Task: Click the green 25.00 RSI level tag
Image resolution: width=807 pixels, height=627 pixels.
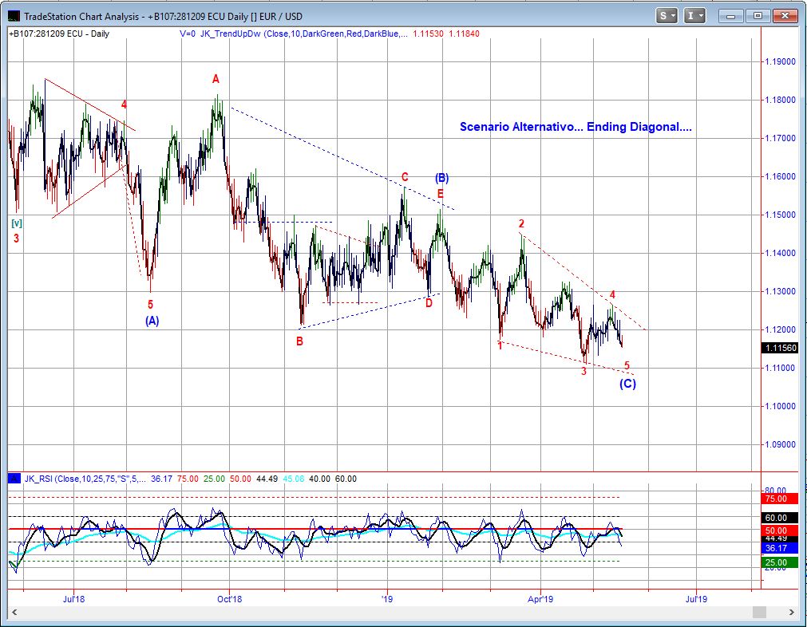Action: 779,562
